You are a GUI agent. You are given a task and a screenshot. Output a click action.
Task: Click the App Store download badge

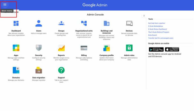(172, 49)
